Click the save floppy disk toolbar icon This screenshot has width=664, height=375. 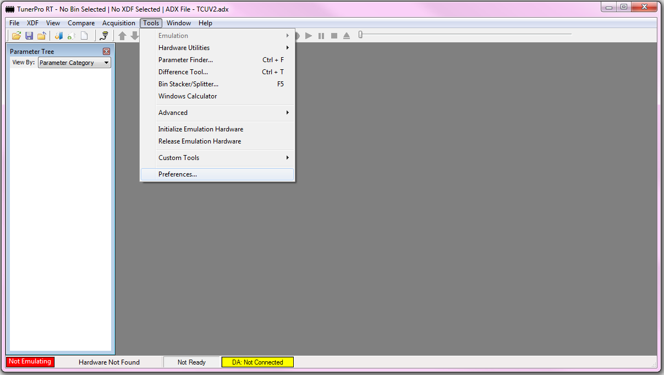(29, 36)
